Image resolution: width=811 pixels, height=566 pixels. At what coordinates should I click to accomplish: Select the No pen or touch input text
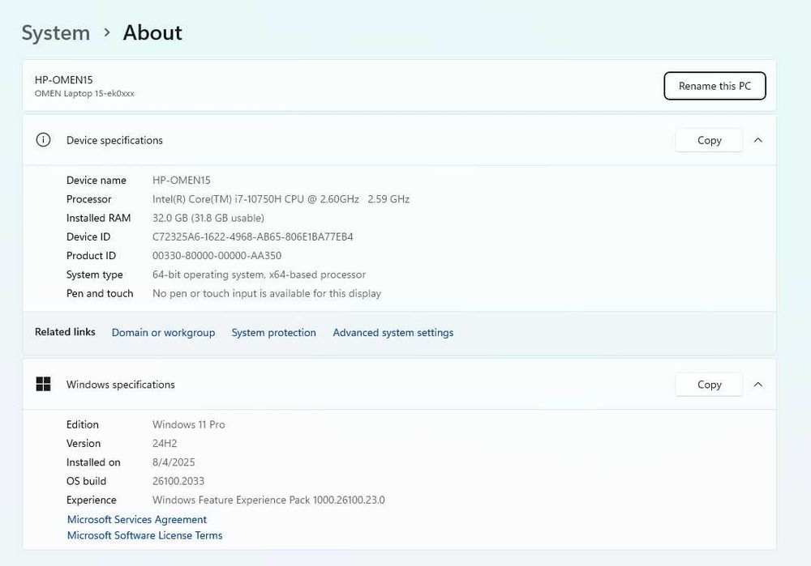pos(267,293)
